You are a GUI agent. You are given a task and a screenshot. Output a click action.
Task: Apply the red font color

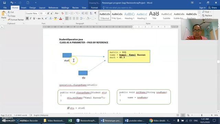tap(60, 18)
